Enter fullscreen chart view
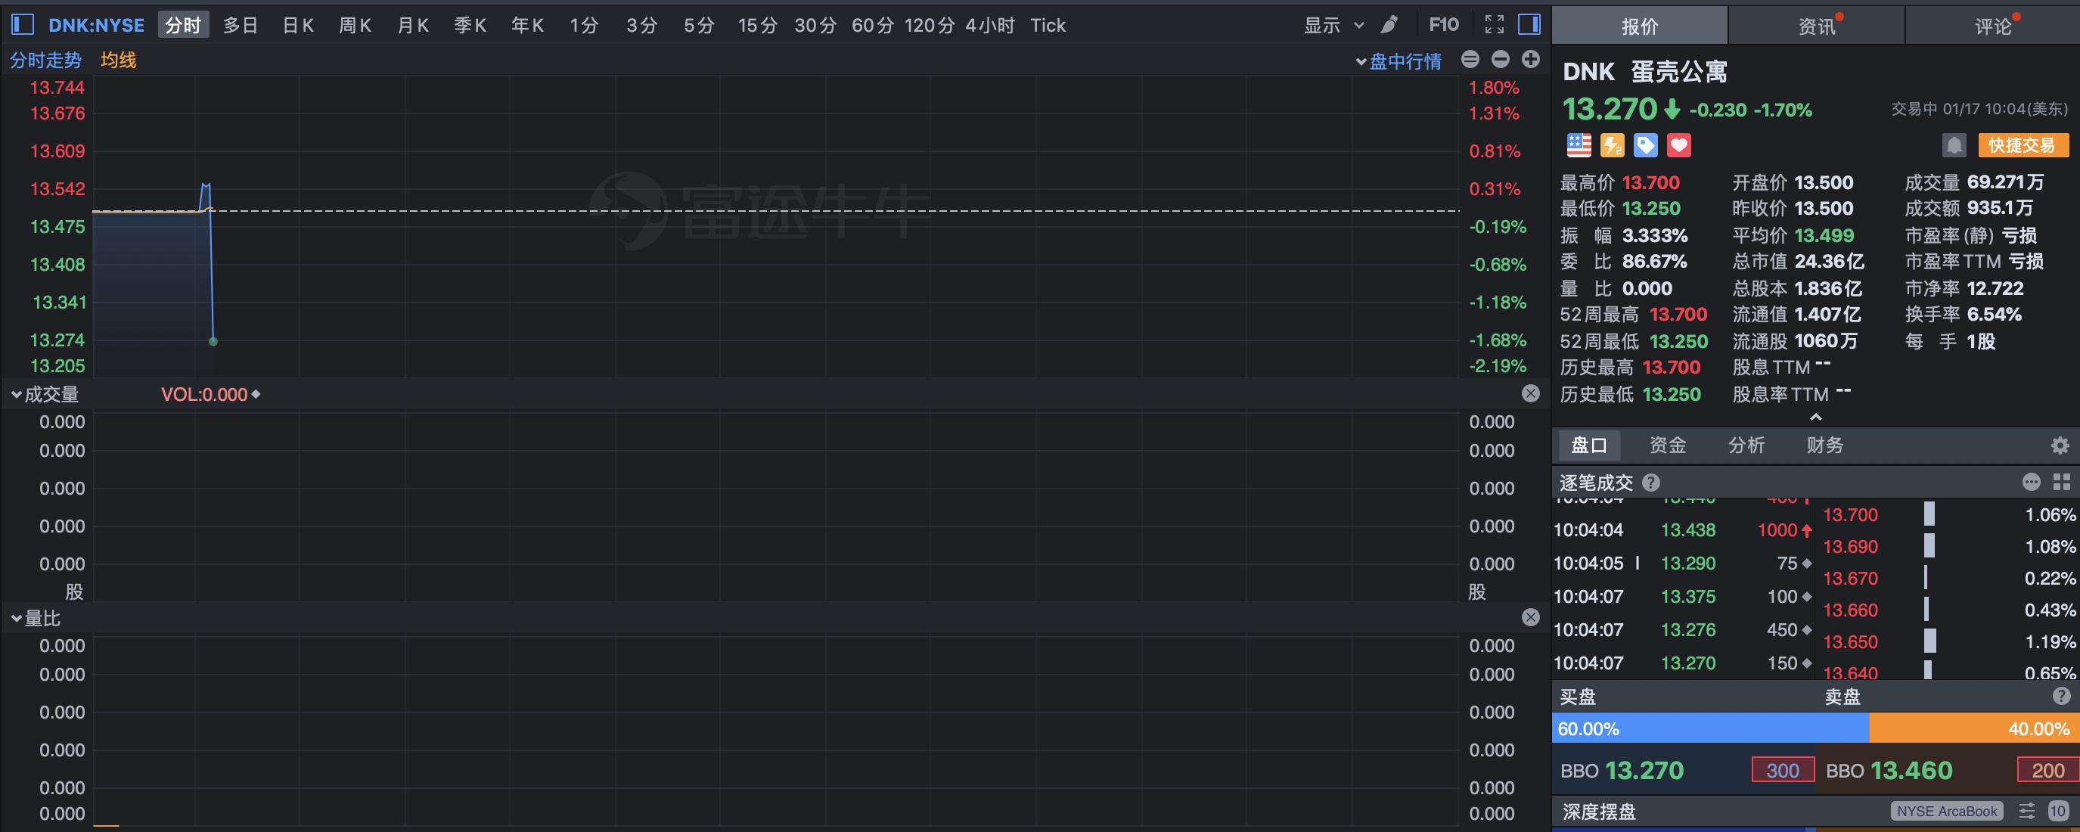 click(x=1495, y=25)
